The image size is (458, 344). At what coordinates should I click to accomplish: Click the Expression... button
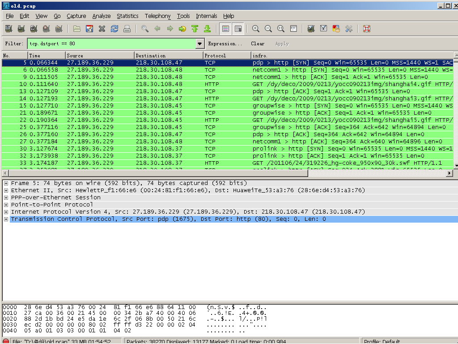[225, 43]
